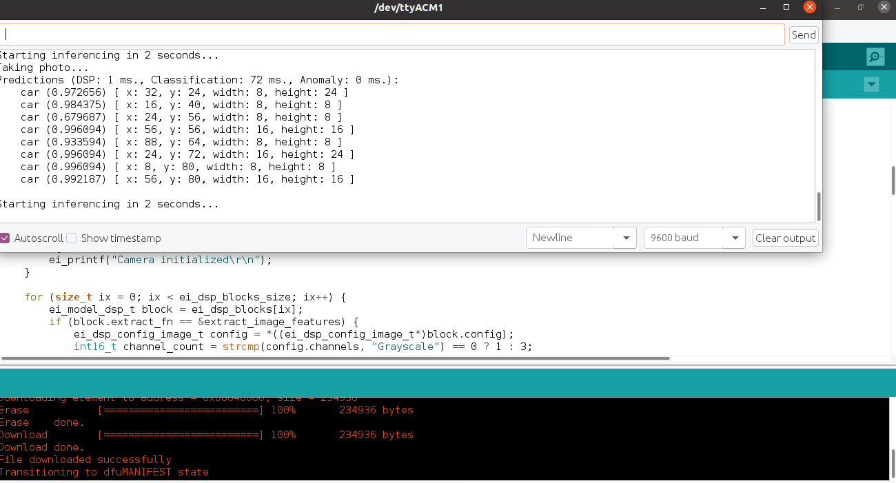Open Serial Monitor magnifier icon in Arduino IDE
The image size is (896, 483).
[x=875, y=57]
